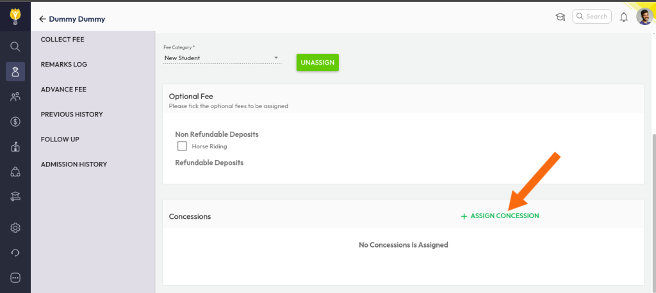The width and height of the screenshot is (656, 293).
Task: Open the Collect Fee menu item
Action: pos(62,40)
